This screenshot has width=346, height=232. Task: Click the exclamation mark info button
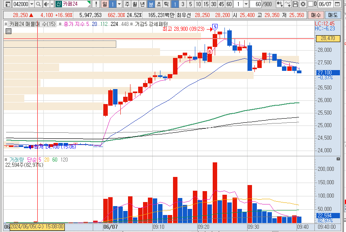[x=96, y=4]
